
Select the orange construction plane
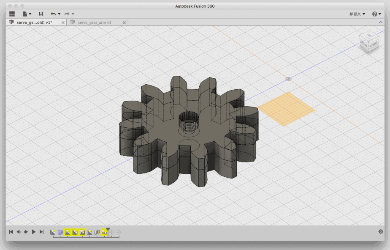286,109
